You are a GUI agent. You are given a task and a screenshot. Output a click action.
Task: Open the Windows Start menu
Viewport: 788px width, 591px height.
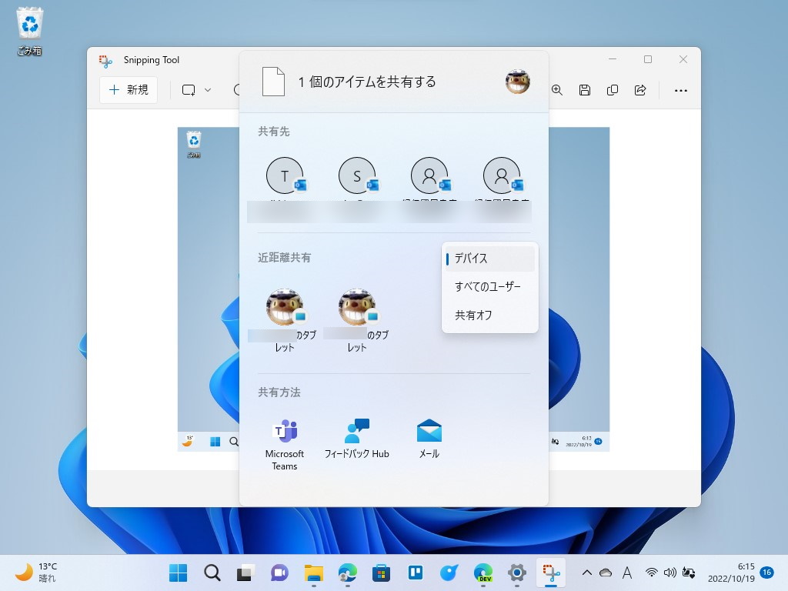click(x=178, y=573)
